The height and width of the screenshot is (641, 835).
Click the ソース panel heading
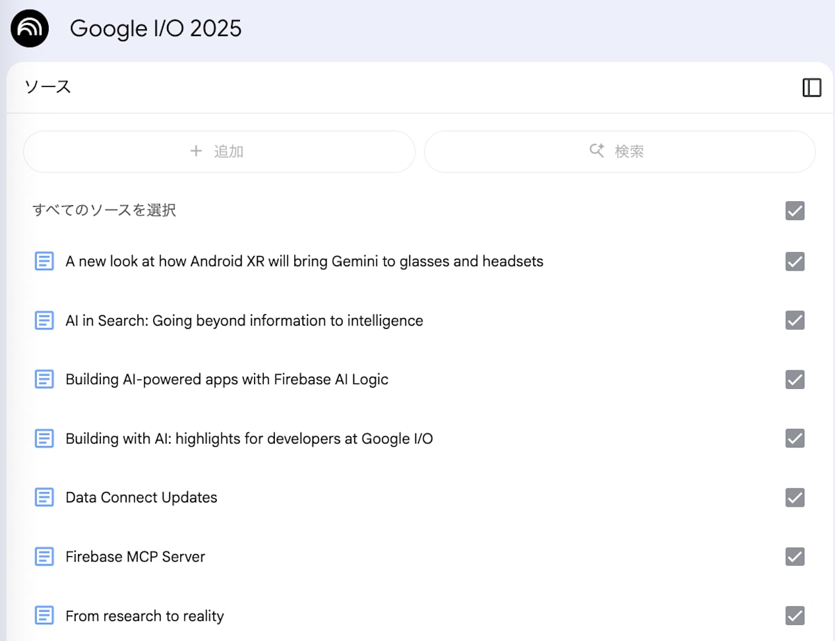click(x=47, y=87)
